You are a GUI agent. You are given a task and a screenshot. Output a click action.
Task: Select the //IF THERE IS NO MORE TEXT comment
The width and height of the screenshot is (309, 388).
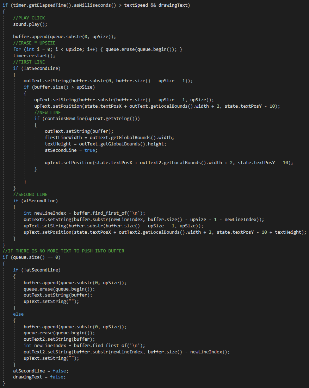click(63, 251)
